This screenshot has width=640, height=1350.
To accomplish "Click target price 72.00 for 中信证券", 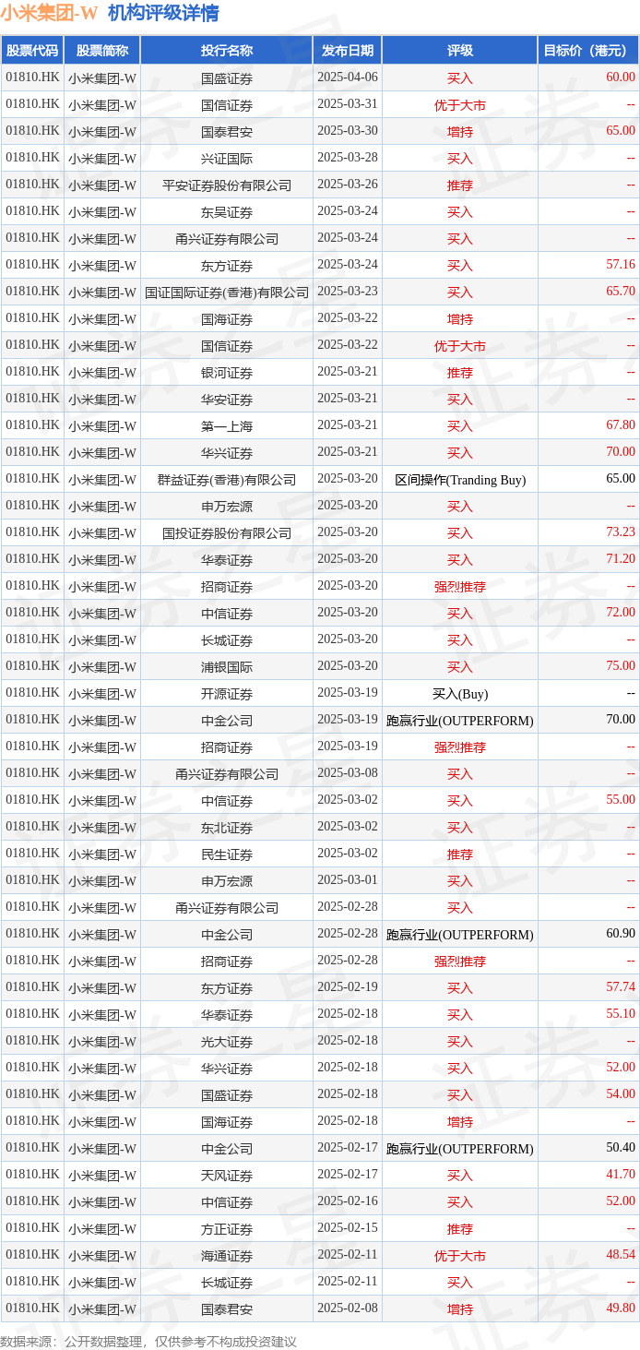I will point(621,613).
